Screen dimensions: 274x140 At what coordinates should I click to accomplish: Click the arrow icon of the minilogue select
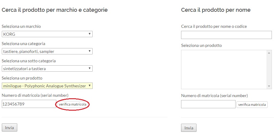90,85
